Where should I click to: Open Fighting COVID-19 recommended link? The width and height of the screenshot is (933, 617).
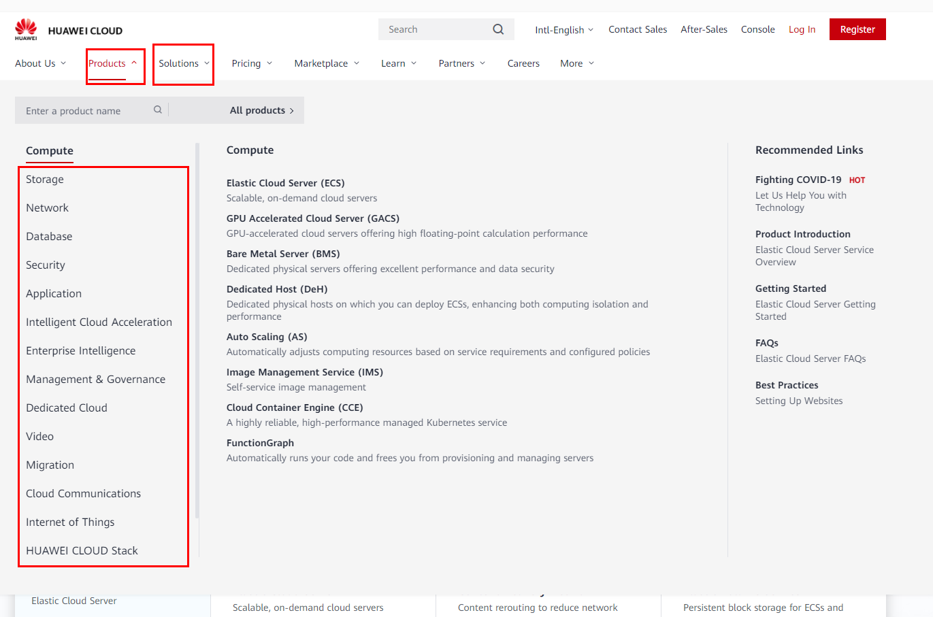click(798, 180)
